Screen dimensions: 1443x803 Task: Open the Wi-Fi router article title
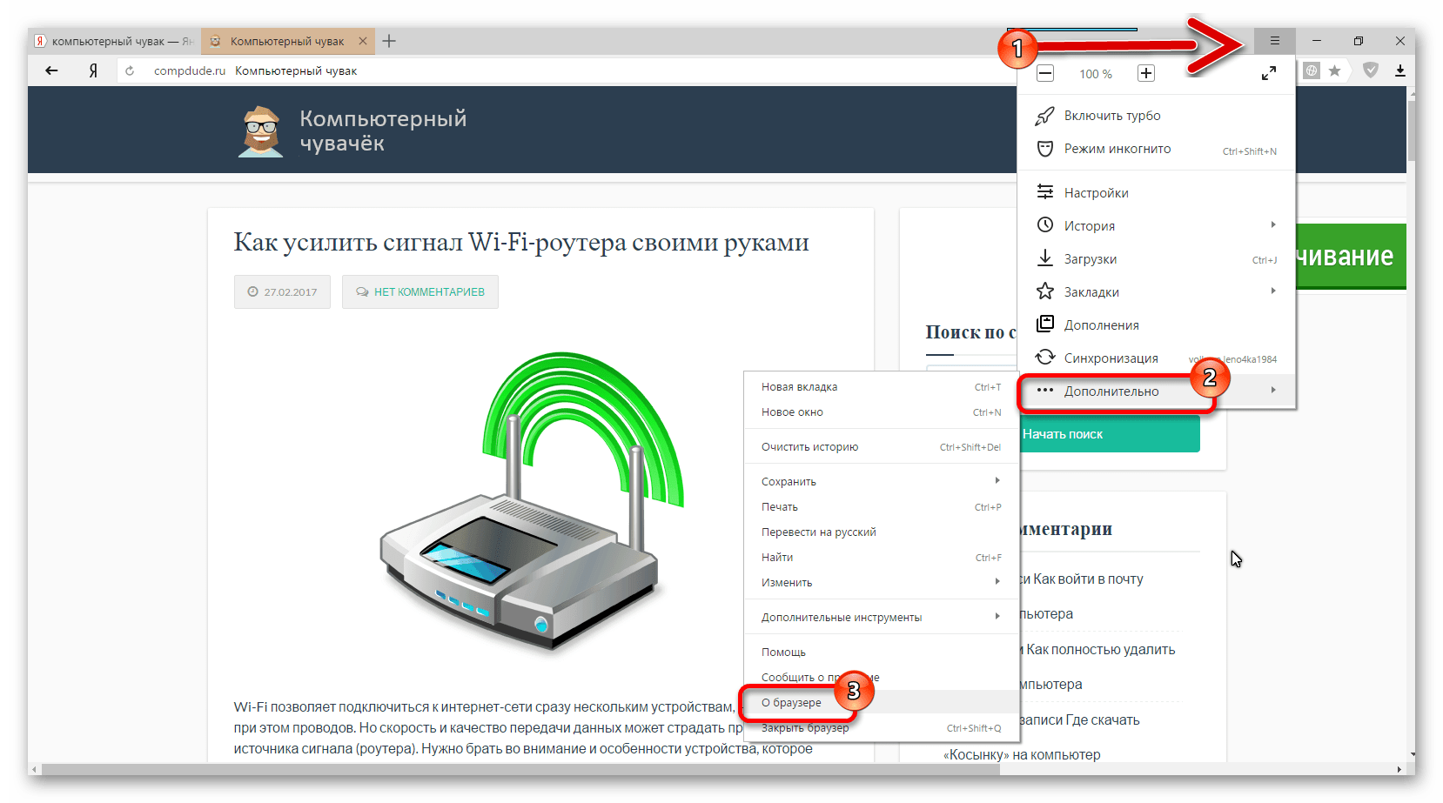[521, 242]
